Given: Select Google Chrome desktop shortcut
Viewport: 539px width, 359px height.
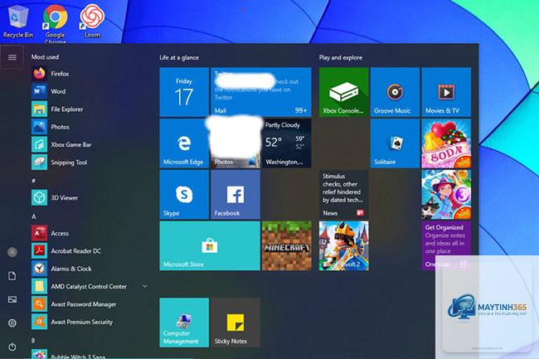Looking at the screenshot, I should (55, 24).
